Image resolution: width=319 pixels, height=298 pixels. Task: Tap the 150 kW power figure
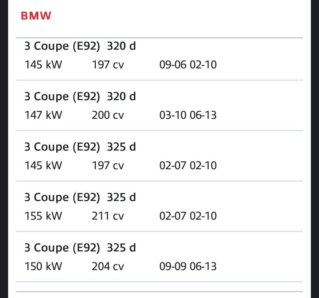(43, 266)
